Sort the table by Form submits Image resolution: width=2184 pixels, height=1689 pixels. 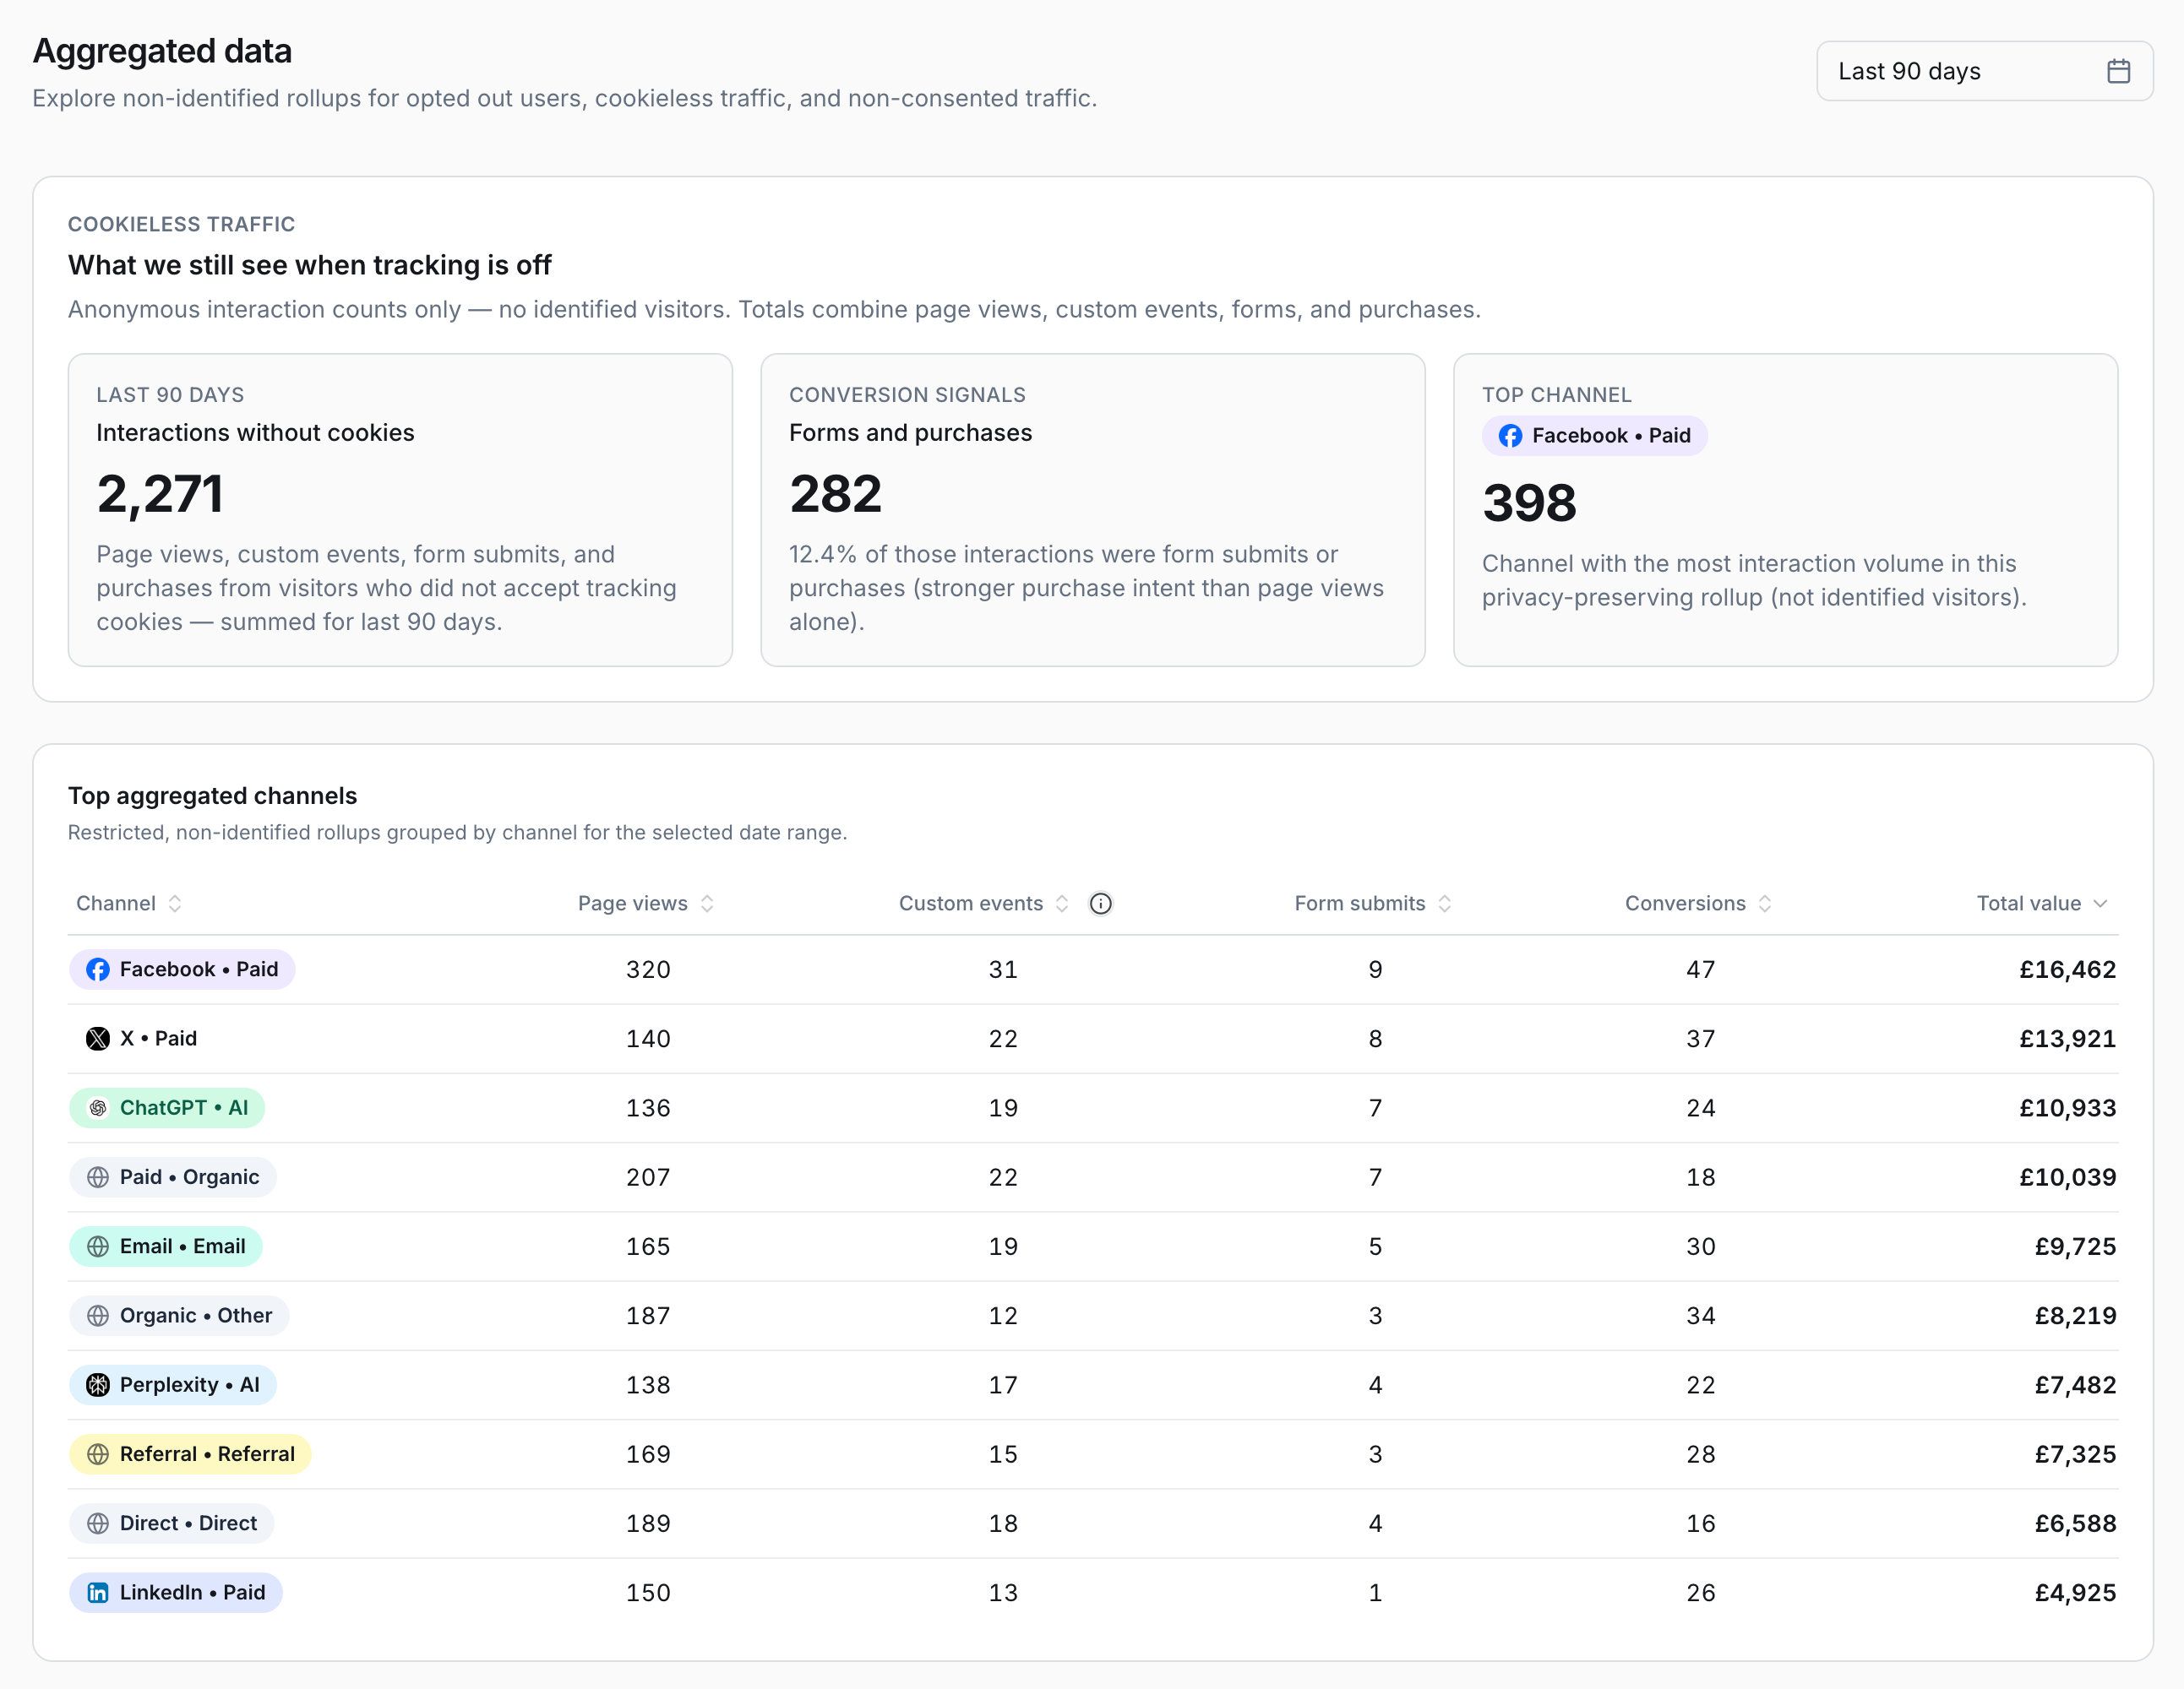[1445, 904]
